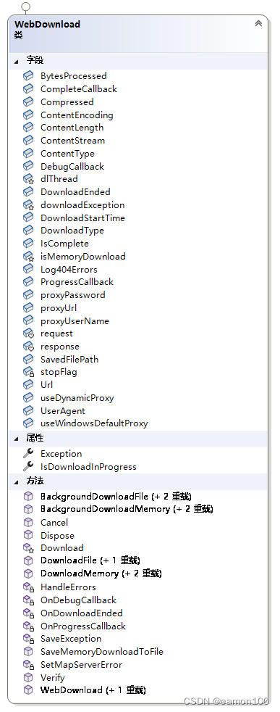Select the proxyUserName field
This screenshot has height=712, width=280.
tap(75, 320)
